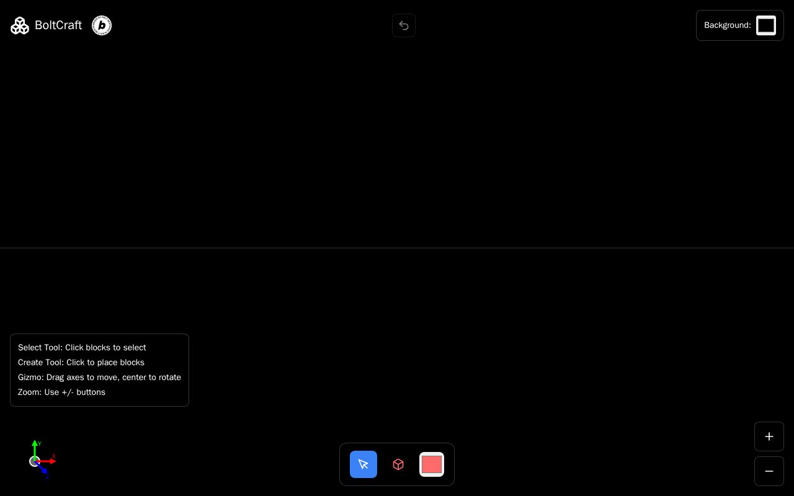Click the 'Gizmo: Drag axes to move' hint
Image resolution: width=794 pixels, height=496 pixels.
click(99, 378)
